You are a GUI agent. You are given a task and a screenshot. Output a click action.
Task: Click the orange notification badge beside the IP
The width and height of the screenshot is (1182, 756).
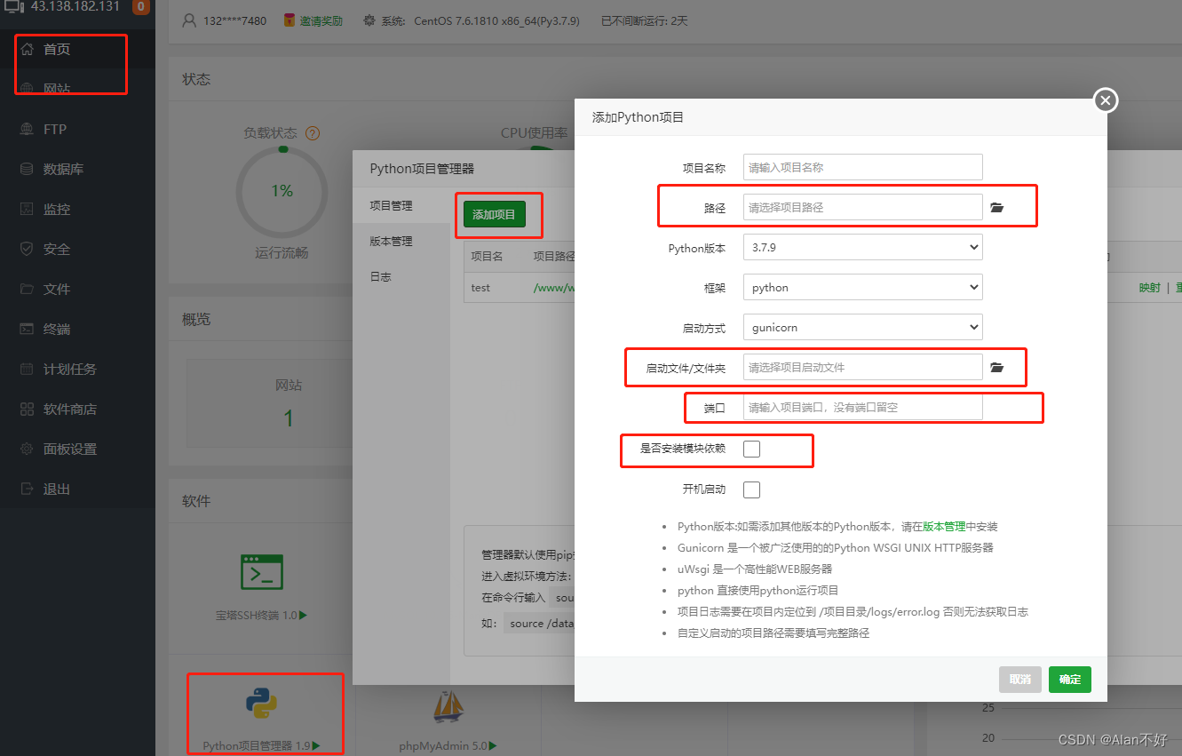coord(140,7)
